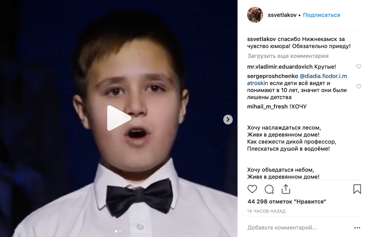This screenshot has width=370, height=237.
Task: Click Подписаться to follow ssvetlakov
Action: 321,15
